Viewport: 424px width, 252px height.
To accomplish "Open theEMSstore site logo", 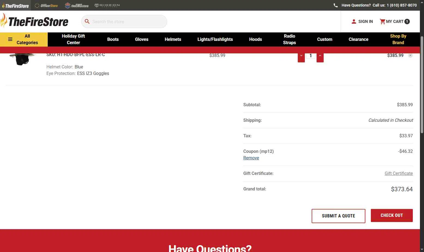I will [77, 5].
